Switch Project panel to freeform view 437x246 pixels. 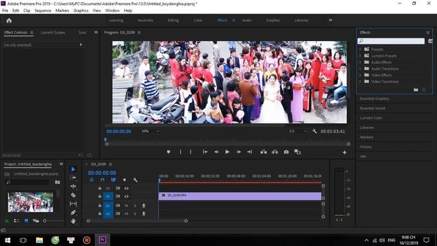coord(36,221)
